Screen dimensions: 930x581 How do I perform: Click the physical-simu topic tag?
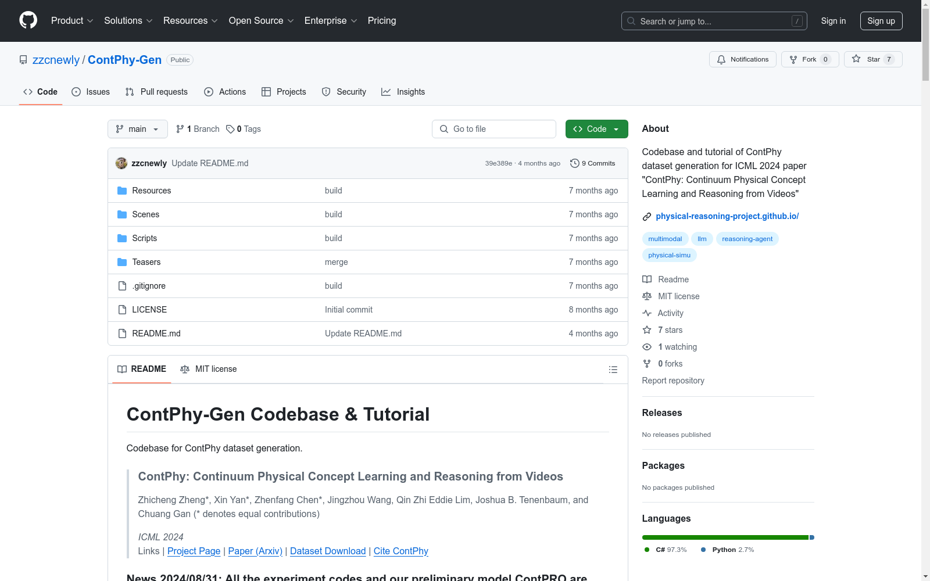point(670,255)
